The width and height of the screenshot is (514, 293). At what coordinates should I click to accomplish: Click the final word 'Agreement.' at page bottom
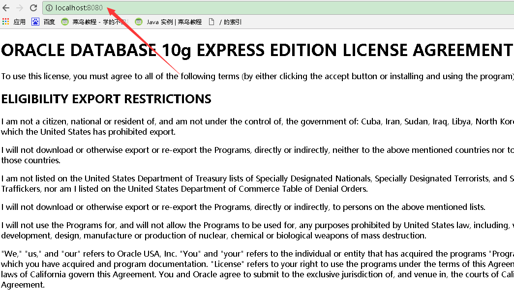pos(23,285)
